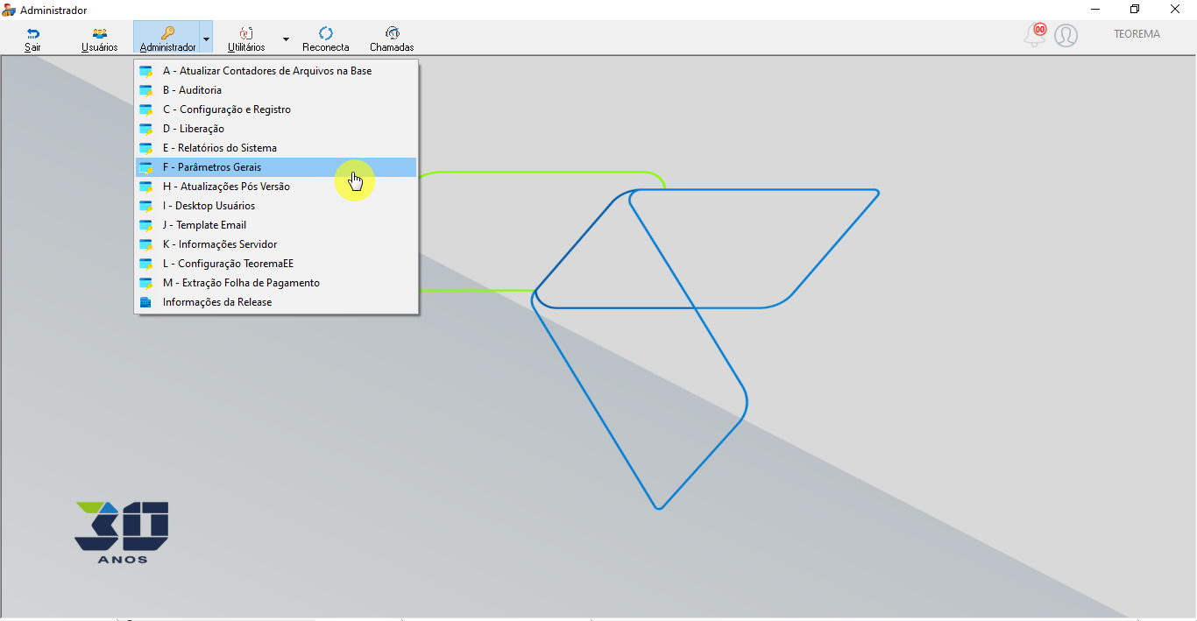This screenshot has height=621, width=1197.
Task: Click the icon beside K - Informações Servidor
Action: pyautogui.click(x=146, y=244)
